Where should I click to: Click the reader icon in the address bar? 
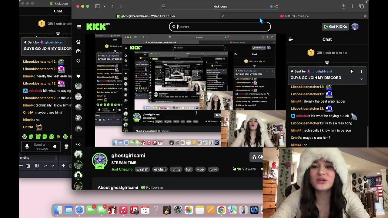pyautogui.click(x=163, y=6)
